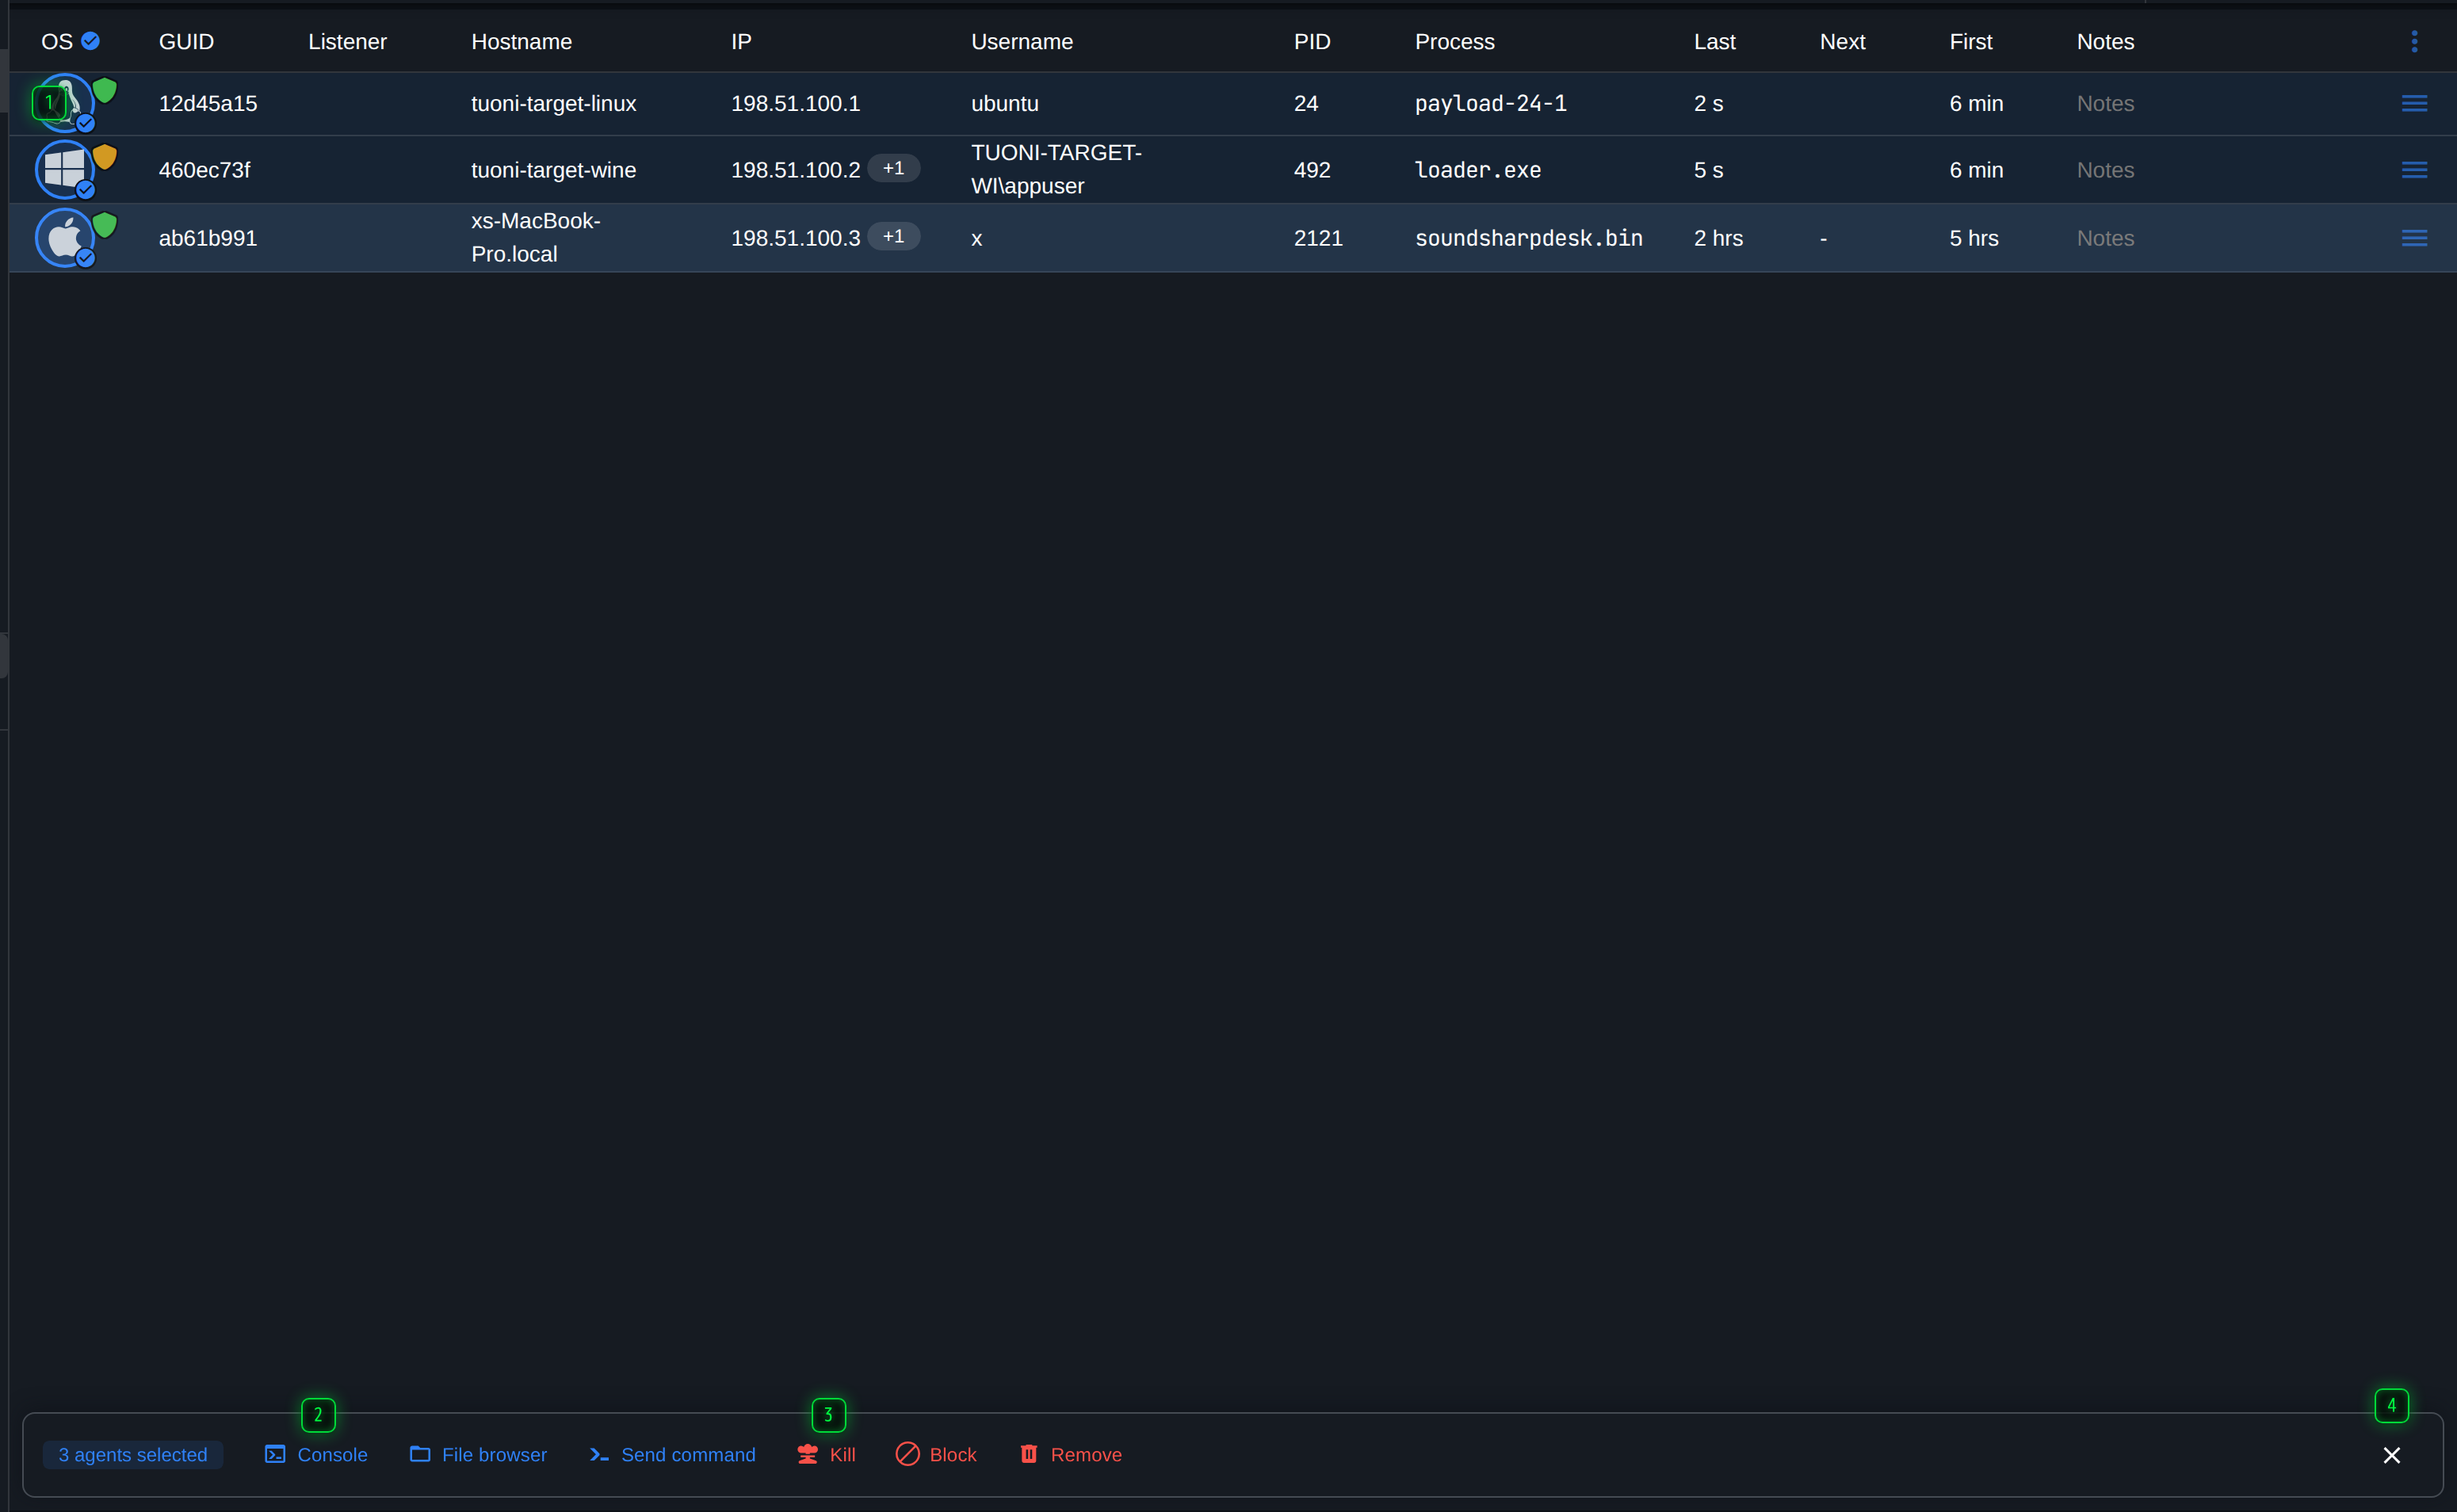Deselect the macOS agent ab61b991 OS icon
The image size is (2457, 1512).
(x=64, y=238)
